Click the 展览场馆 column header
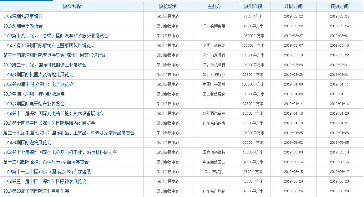 click(168, 7)
